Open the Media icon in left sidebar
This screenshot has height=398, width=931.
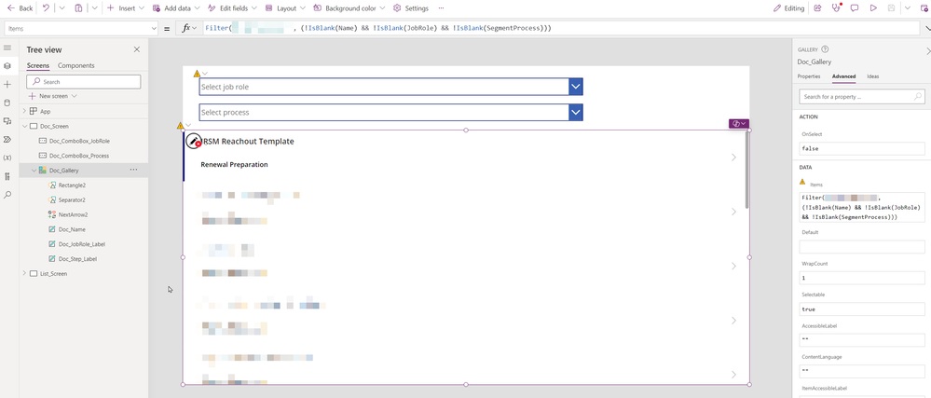pos(7,121)
